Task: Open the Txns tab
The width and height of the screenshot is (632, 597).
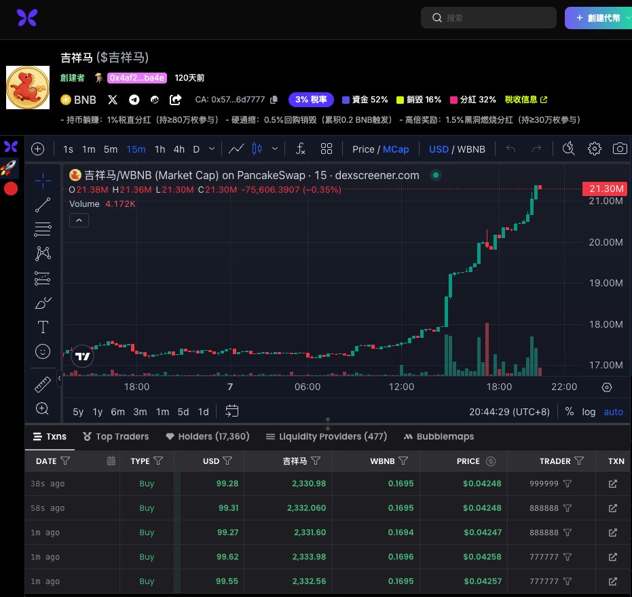Action: [x=50, y=437]
